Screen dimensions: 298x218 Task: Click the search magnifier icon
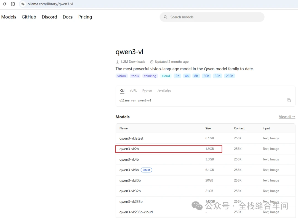pyautogui.click(x=166, y=17)
